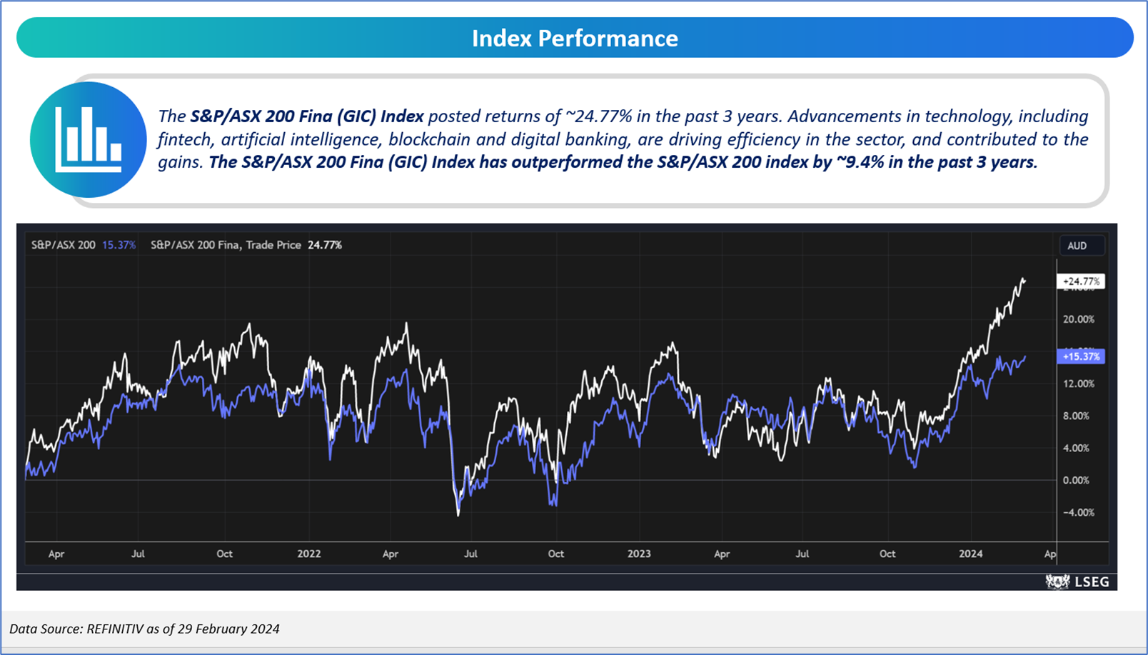Click the LSEG logo on the chart

[1077, 581]
